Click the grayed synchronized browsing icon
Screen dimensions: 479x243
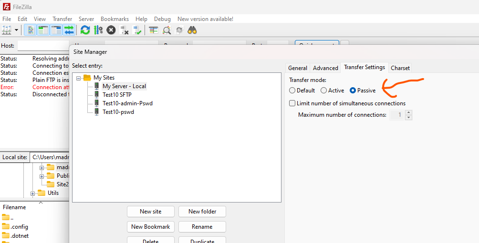(179, 30)
